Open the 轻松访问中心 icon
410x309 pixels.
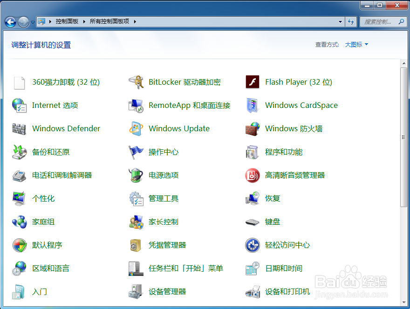click(253, 245)
